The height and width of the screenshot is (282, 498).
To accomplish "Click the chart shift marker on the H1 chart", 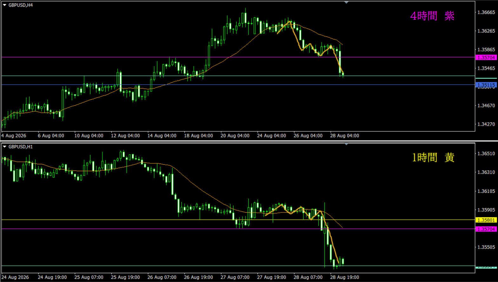I will point(346,144).
